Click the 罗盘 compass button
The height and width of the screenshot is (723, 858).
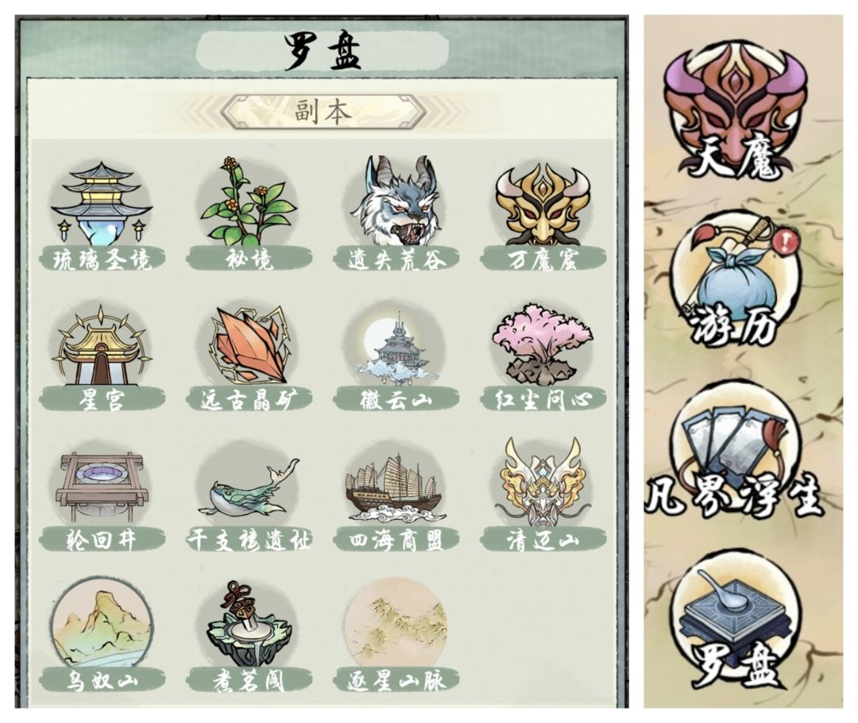[x=734, y=623]
